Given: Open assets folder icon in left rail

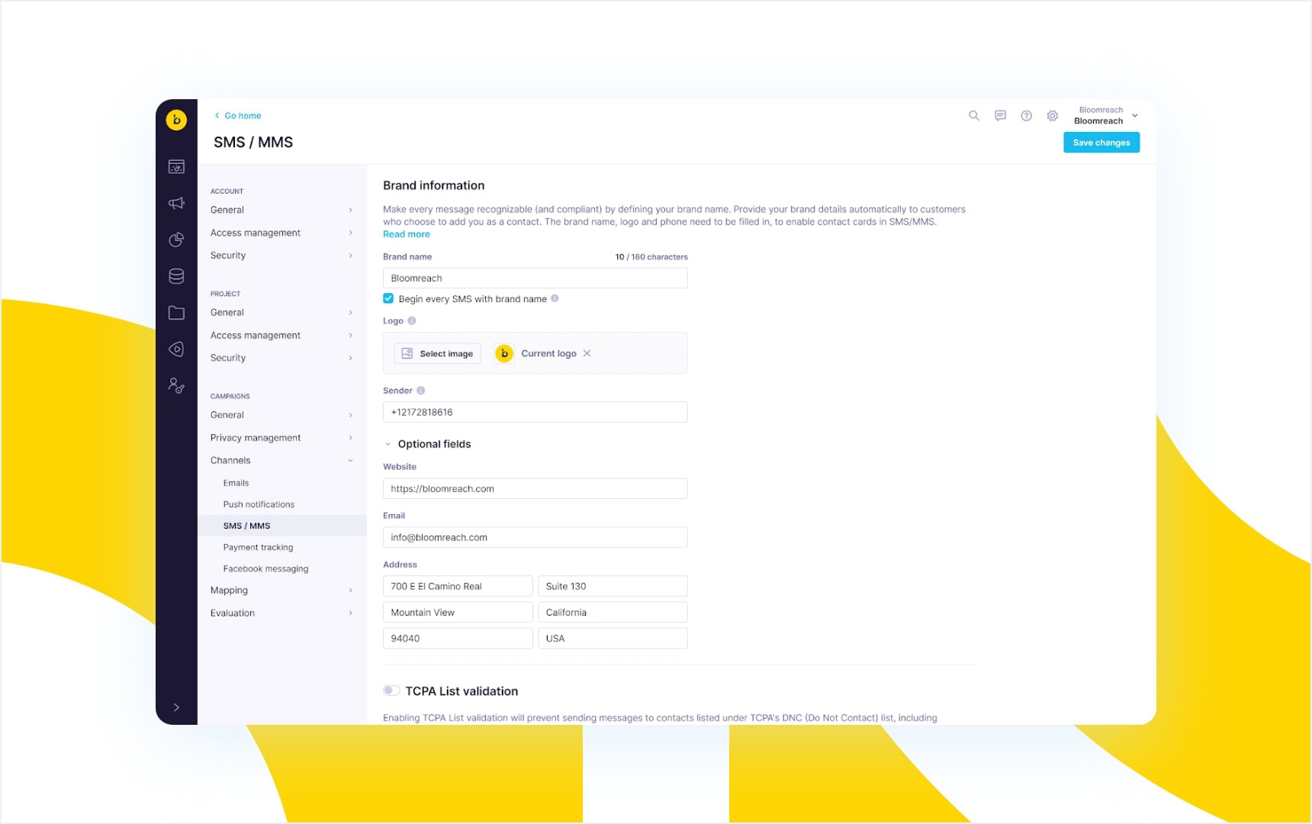Looking at the screenshot, I should click(176, 313).
